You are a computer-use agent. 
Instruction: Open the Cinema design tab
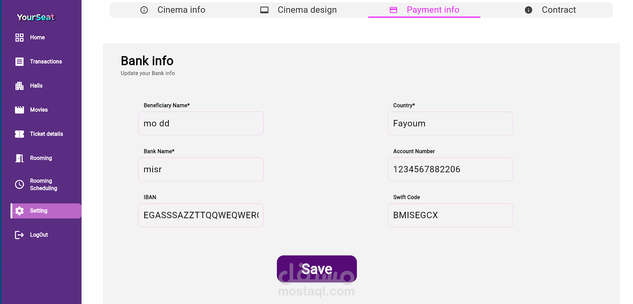coord(299,10)
